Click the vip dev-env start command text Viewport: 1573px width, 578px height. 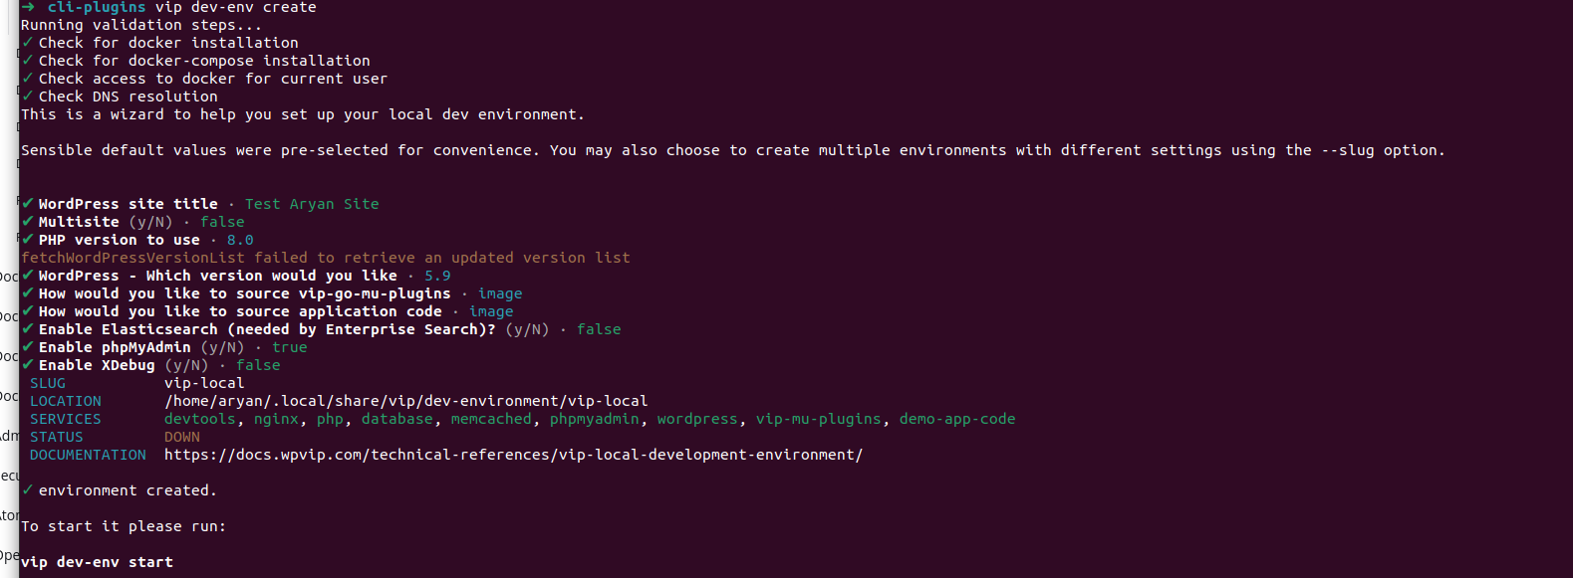(x=97, y=562)
